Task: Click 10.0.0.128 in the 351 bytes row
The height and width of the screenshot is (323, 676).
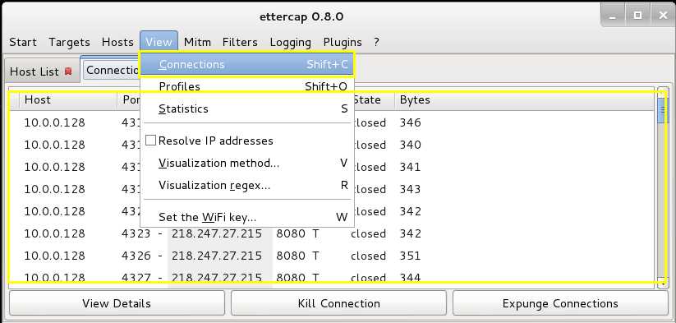Action: [x=54, y=256]
